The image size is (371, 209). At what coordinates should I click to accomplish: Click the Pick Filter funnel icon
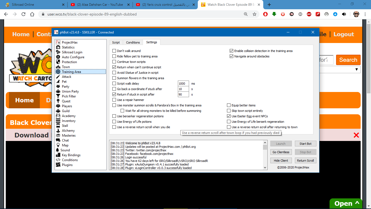coord(58,96)
